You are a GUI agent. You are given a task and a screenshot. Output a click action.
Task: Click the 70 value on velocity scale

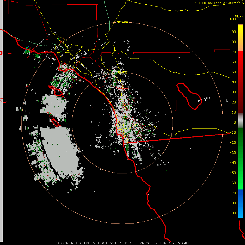234,52
